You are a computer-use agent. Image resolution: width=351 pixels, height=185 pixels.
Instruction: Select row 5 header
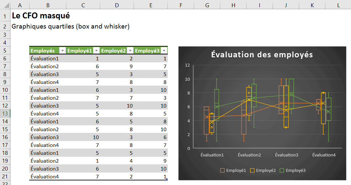point(5,51)
